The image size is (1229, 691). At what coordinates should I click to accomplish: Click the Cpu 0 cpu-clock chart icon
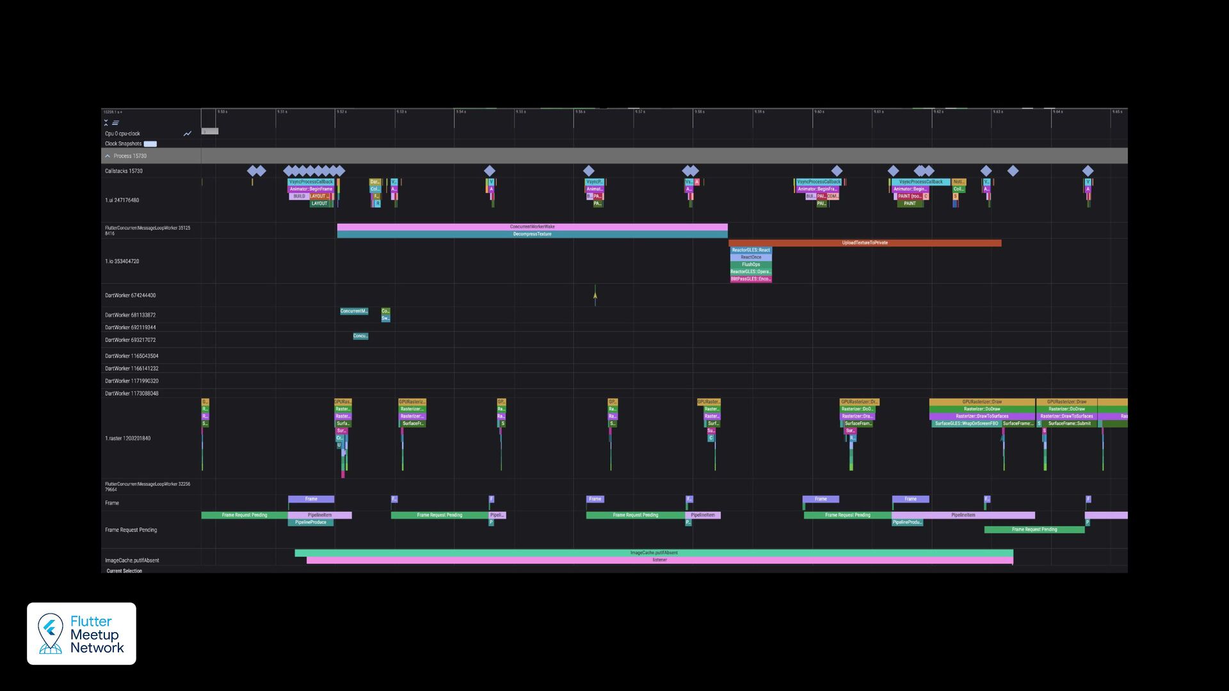pyautogui.click(x=188, y=134)
